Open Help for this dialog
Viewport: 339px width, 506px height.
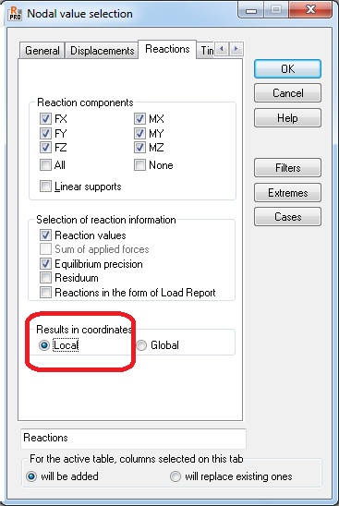287,118
